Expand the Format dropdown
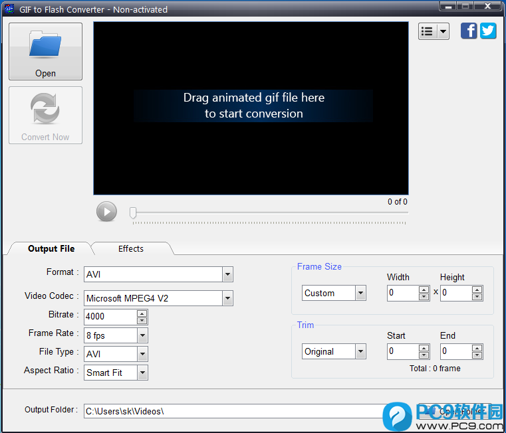The image size is (506, 433). (x=227, y=274)
